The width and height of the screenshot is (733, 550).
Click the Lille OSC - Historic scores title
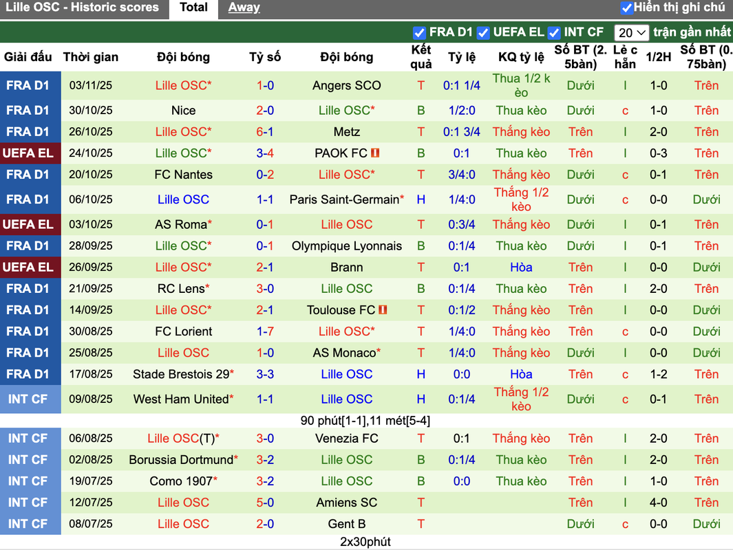pos(83,8)
